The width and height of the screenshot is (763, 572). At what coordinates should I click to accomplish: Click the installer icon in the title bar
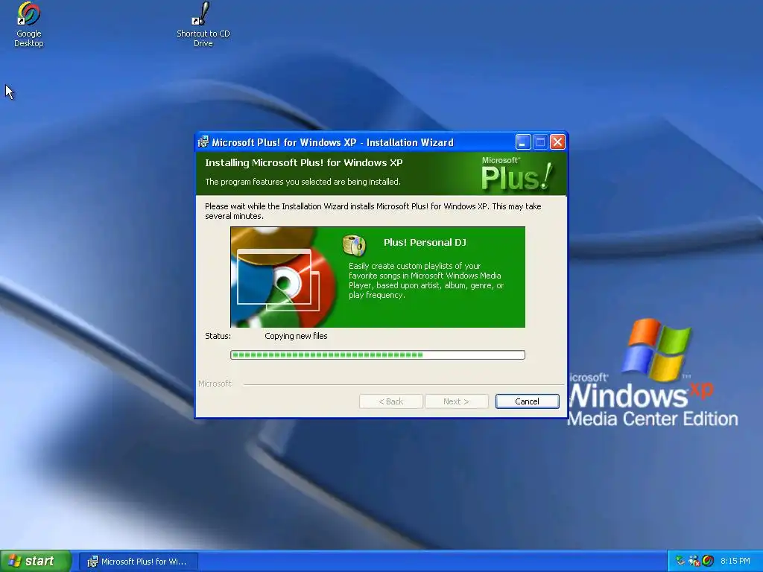[x=203, y=142]
